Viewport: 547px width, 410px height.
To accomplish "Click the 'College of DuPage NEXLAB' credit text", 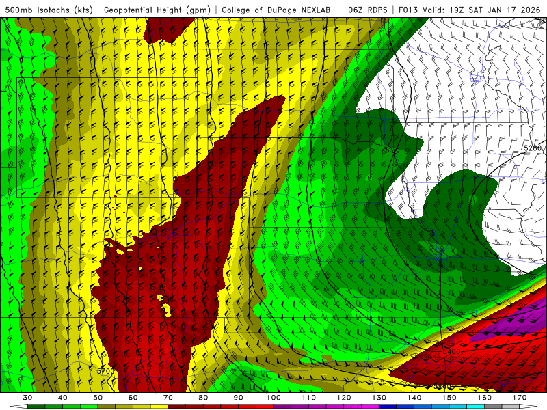I will point(276,10).
